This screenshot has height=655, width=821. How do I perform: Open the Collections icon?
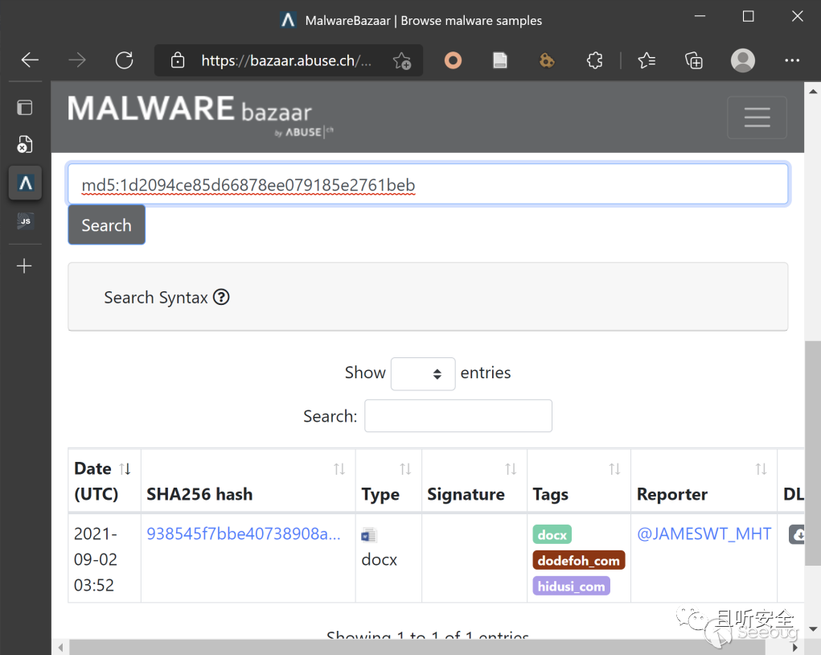[693, 60]
